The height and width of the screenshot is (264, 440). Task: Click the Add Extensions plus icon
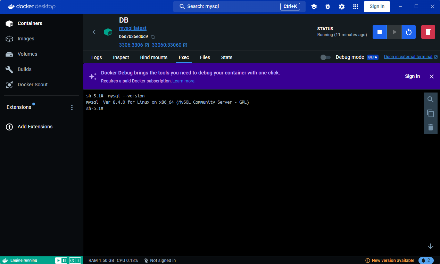9,127
